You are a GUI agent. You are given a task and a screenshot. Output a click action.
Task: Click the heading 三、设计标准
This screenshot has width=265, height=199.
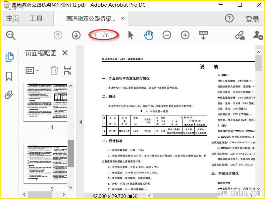[112, 141]
